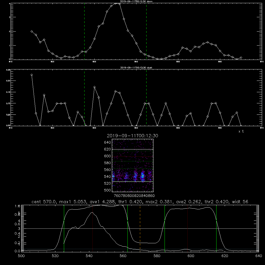Click x-axis label "560" on bottom plot

pyautogui.click(x=123, y=256)
